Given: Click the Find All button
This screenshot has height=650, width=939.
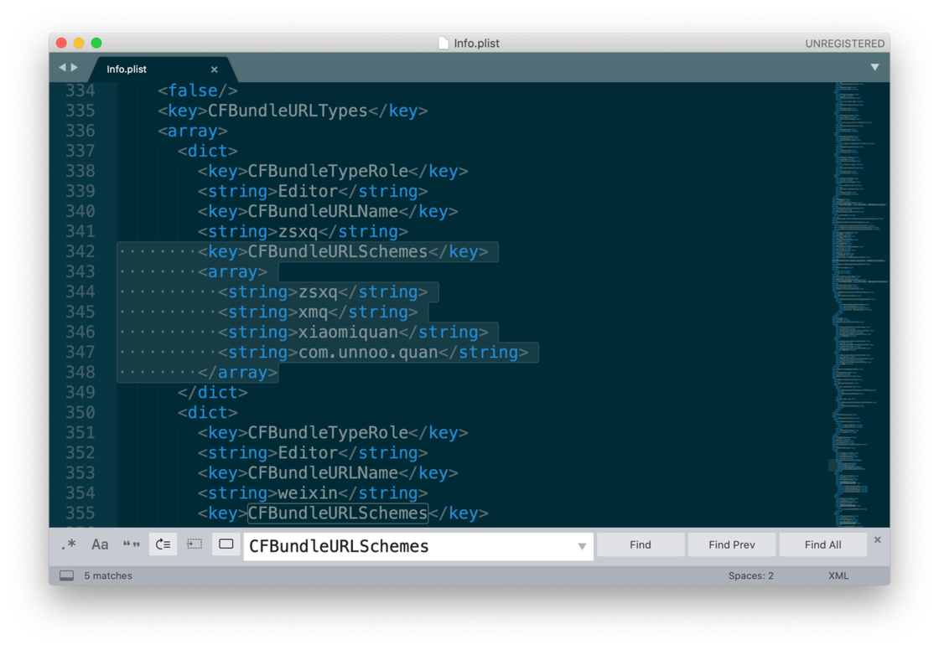Looking at the screenshot, I should point(822,545).
